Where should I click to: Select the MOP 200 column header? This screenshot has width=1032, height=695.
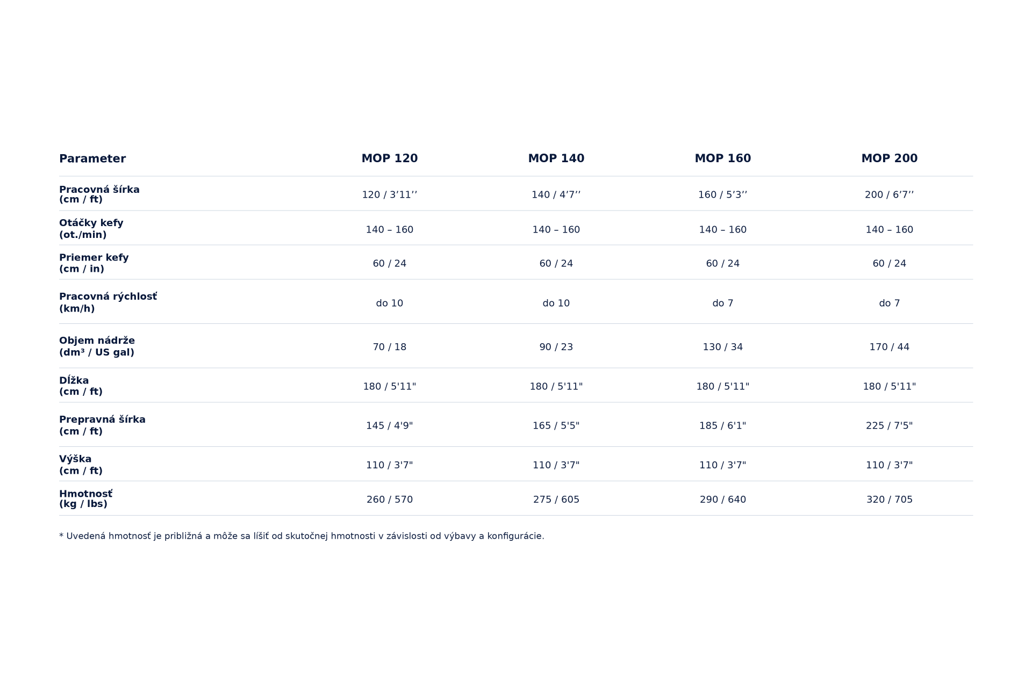click(x=889, y=158)
